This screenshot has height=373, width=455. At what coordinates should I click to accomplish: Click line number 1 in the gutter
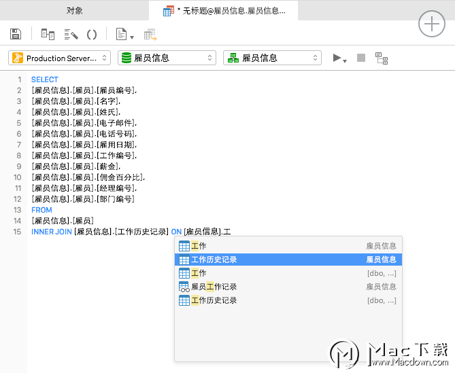(20, 79)
